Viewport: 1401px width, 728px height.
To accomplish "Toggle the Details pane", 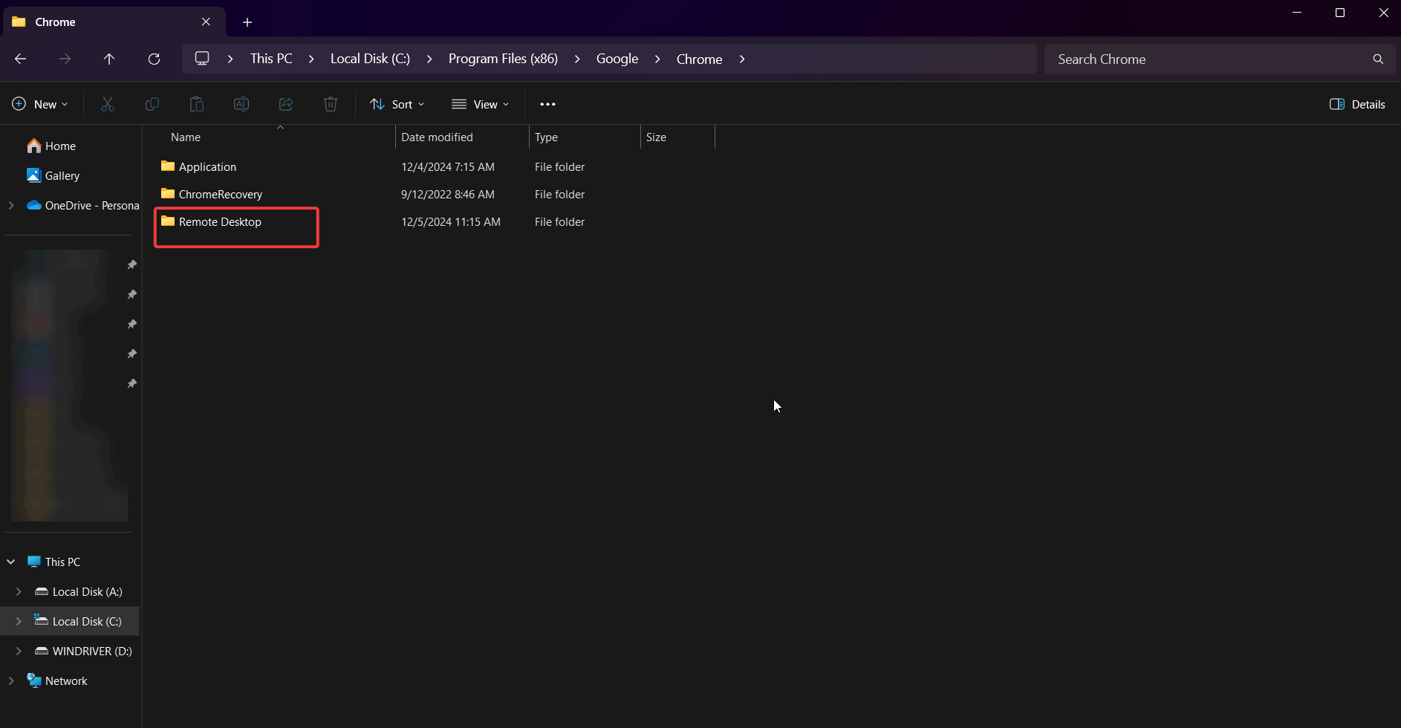I will (x=1357, y=104).
